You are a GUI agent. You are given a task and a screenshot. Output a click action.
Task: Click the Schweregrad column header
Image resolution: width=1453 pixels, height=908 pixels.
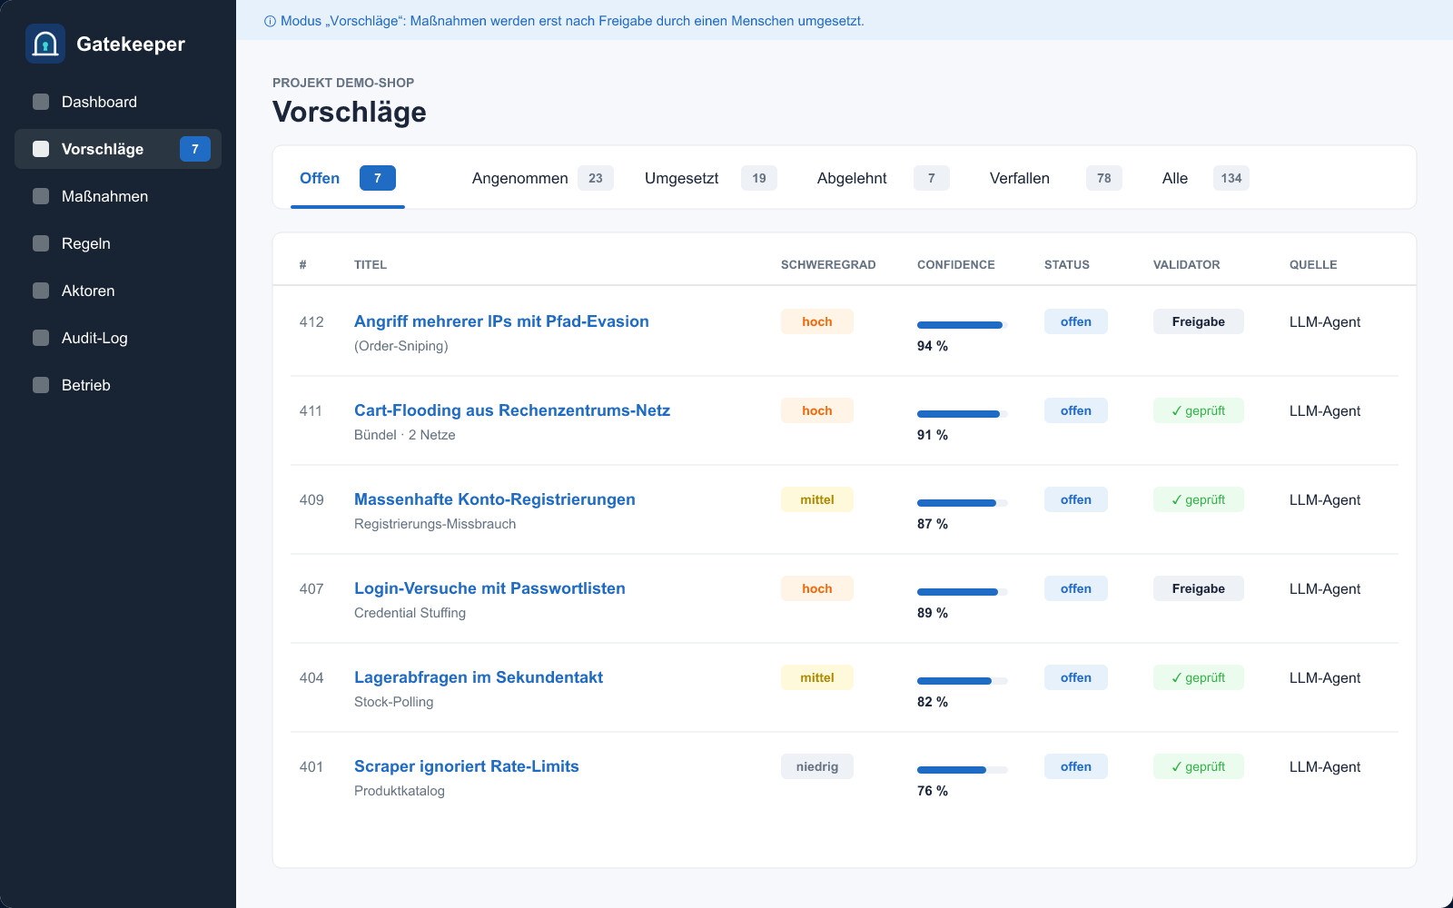pyautogui.click(x=828, y=265)
